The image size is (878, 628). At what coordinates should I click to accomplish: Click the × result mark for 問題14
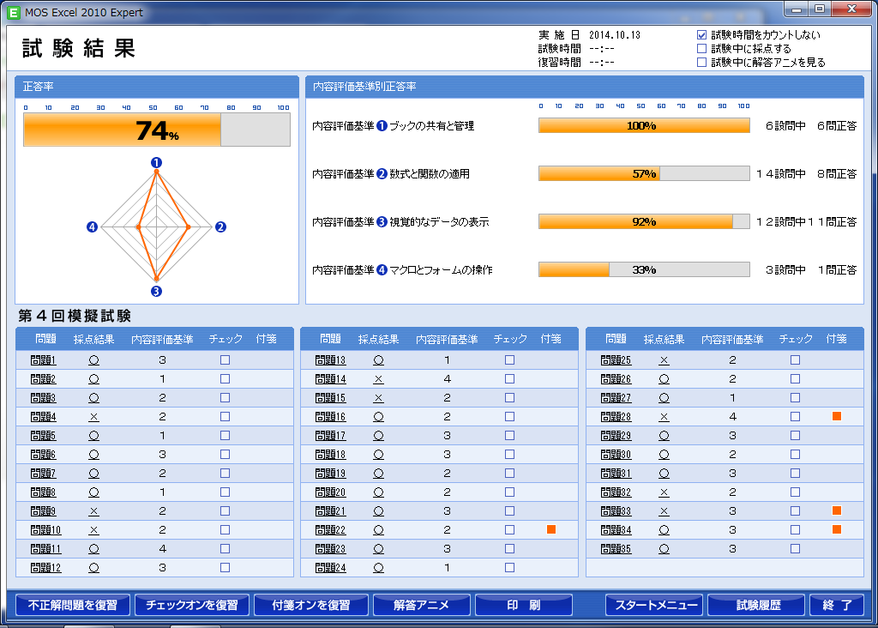378,379
